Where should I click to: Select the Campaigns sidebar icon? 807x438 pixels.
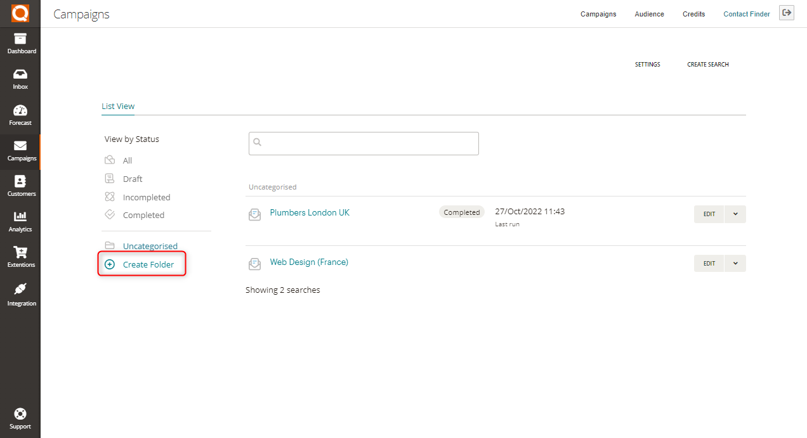tap(20, 151)
